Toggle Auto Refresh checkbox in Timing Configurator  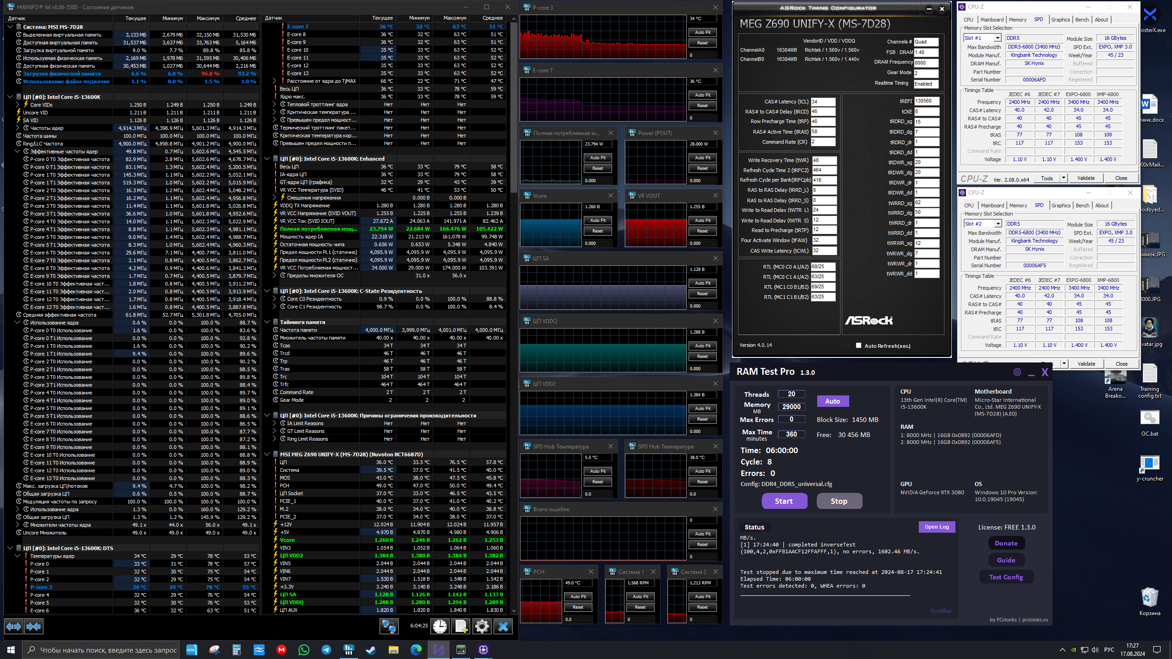(858, 346)
